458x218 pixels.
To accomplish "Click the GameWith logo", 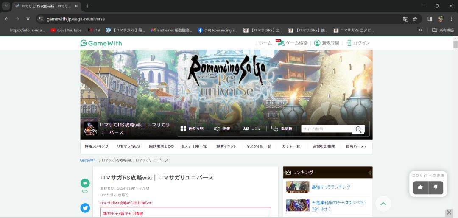I will 101,43.
